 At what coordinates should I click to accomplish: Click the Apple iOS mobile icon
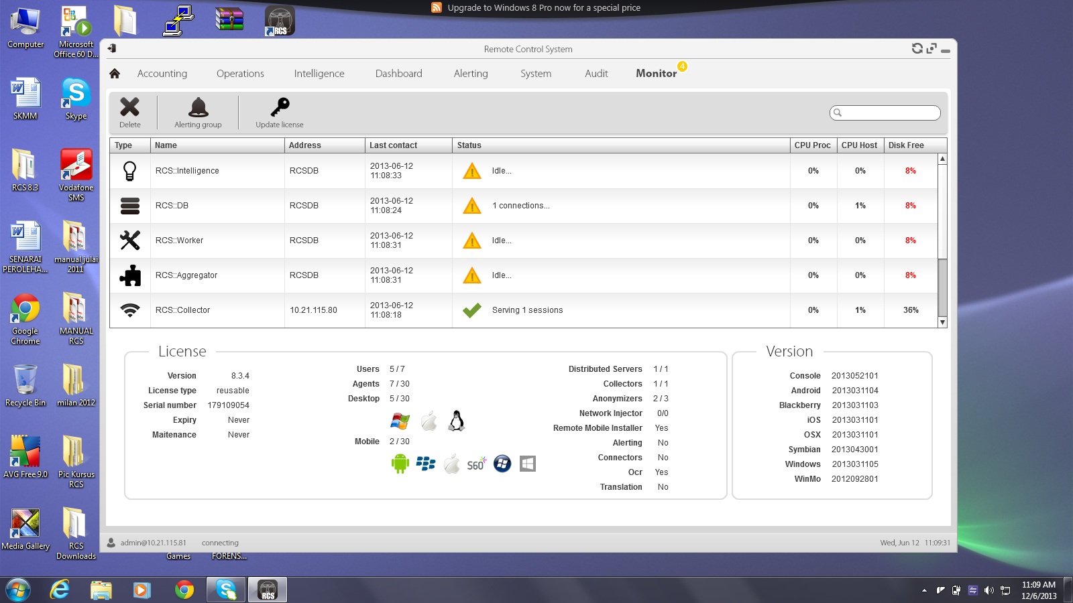click(452, 464)
